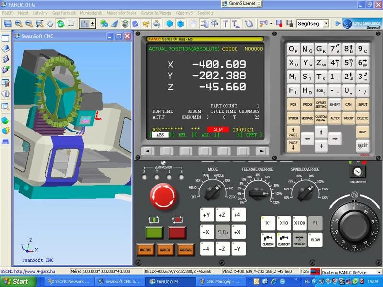Open the Gépi funkciók menu
The width and height of the screenshot is (383, 287).
[64, 13]
